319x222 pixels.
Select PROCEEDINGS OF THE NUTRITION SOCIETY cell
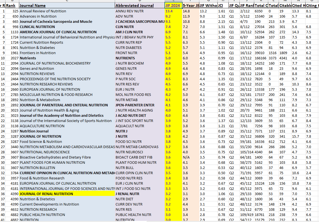click(67, 79)
